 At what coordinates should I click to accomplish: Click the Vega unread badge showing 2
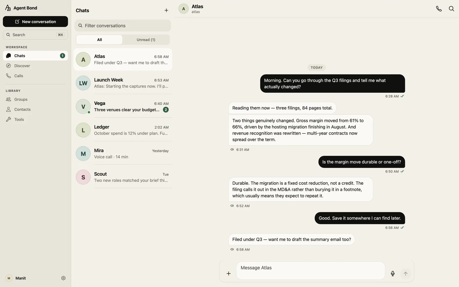click(166, 110)
